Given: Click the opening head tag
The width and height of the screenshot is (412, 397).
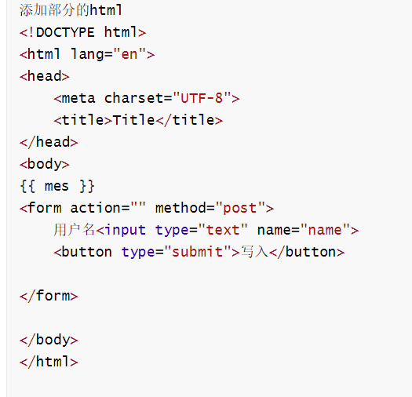Looking at the screenshot, I should (45, 76).
